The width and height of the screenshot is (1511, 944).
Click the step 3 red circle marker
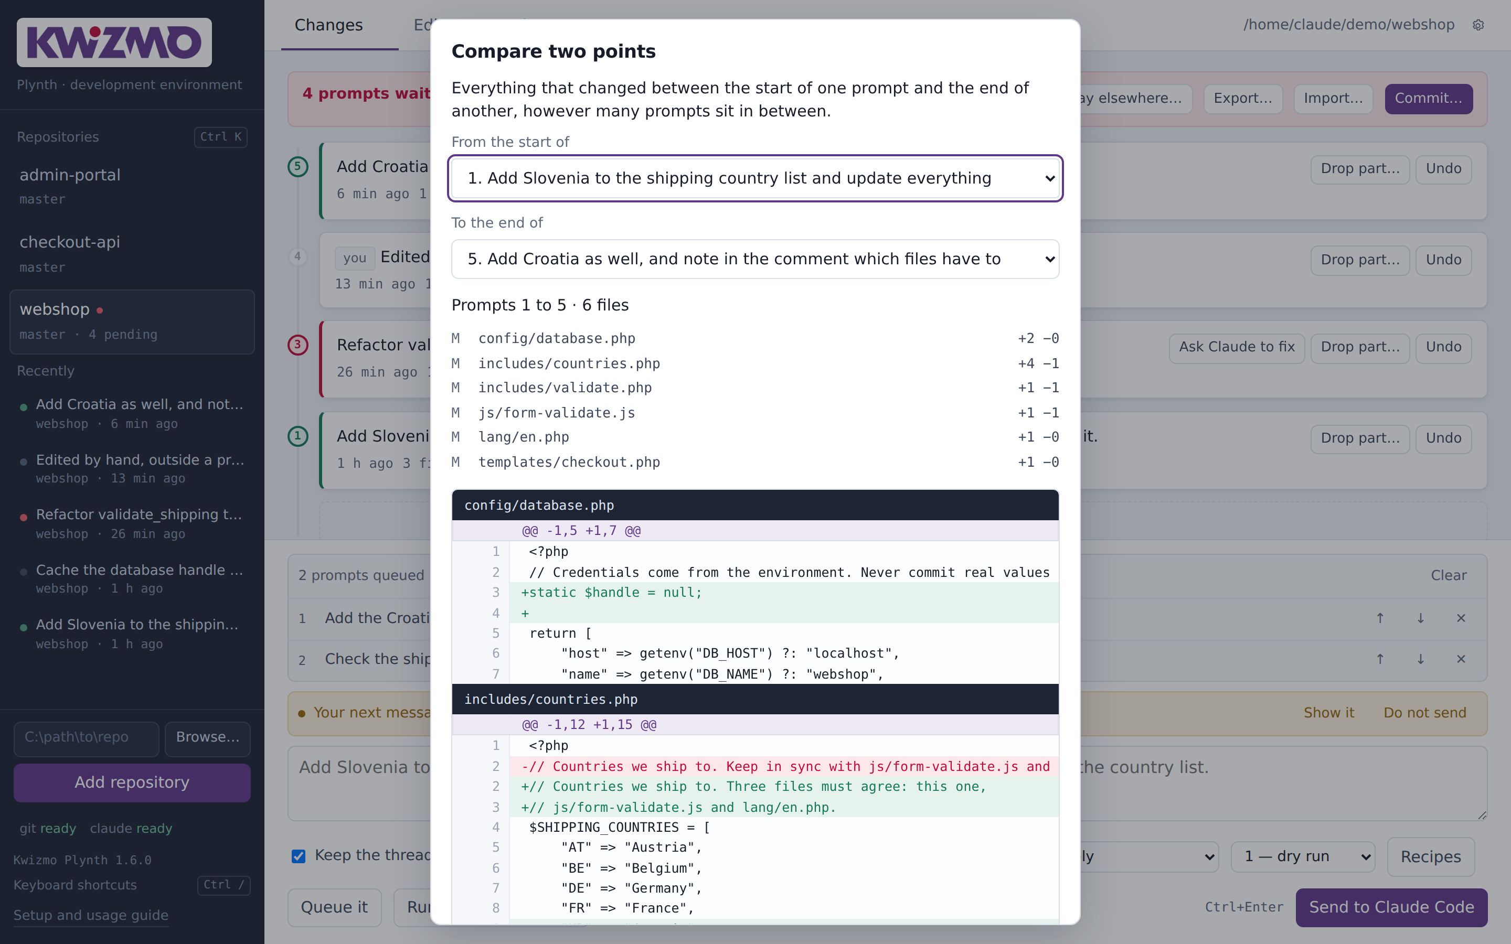[298, 345]
